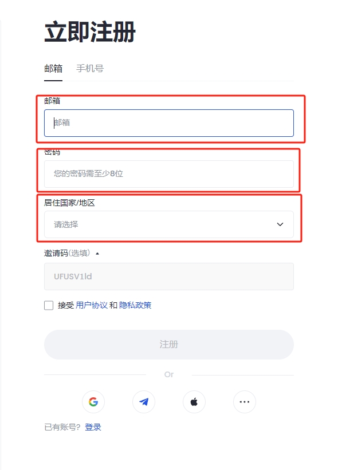This screenshot has height=470, width=338.
Task: Open more sign-up options ellipsis icon
Action: coord(245,402)
